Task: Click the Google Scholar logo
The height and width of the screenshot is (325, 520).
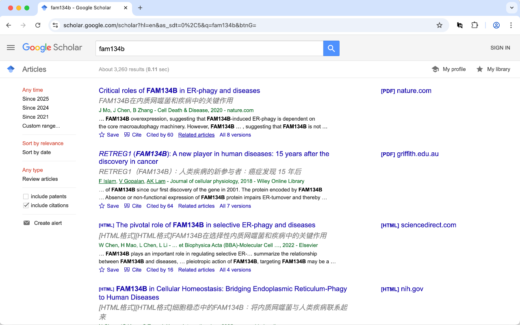Action: coord(52,48)
